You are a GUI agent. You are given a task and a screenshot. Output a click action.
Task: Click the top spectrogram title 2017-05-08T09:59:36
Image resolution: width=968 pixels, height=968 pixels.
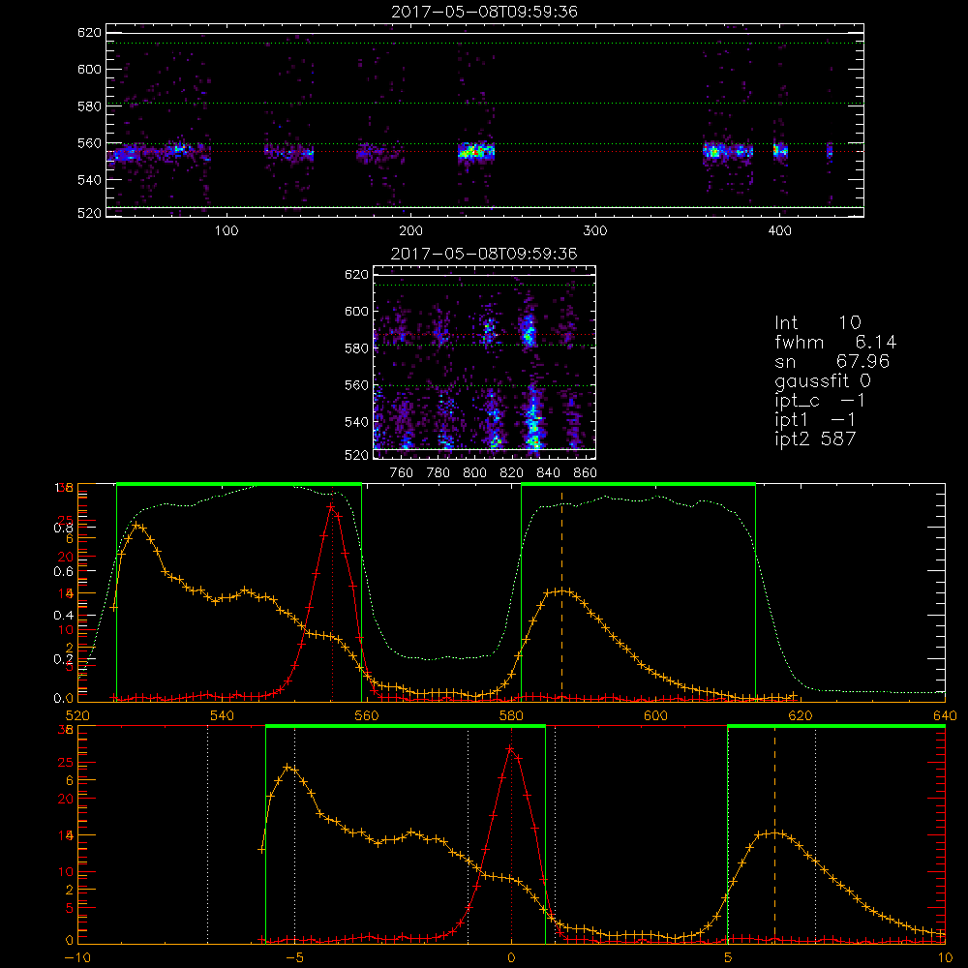coord(484,12)
